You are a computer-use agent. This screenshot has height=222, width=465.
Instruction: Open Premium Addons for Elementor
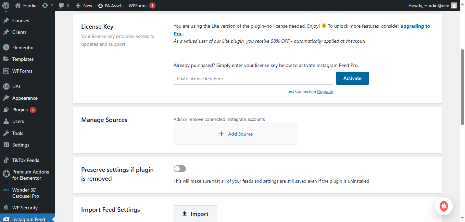click(27, 175)
